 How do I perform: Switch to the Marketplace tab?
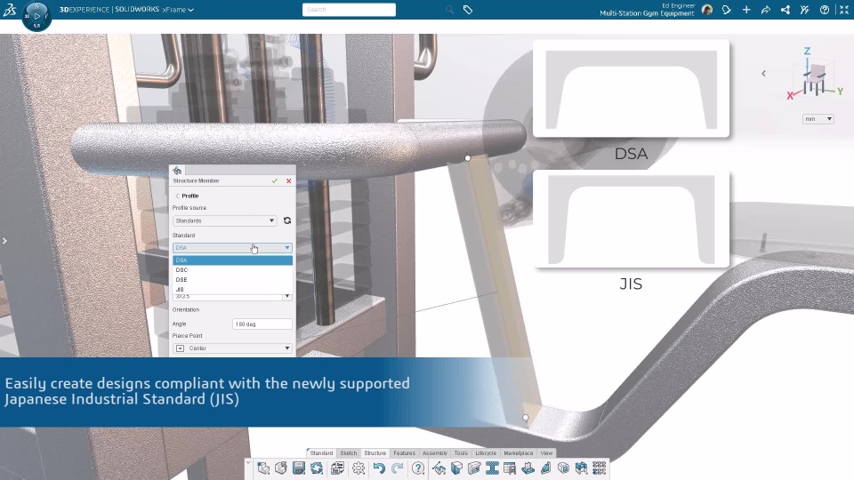[518, 452]
